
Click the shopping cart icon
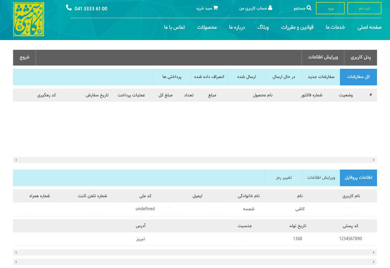click(215, 8)
